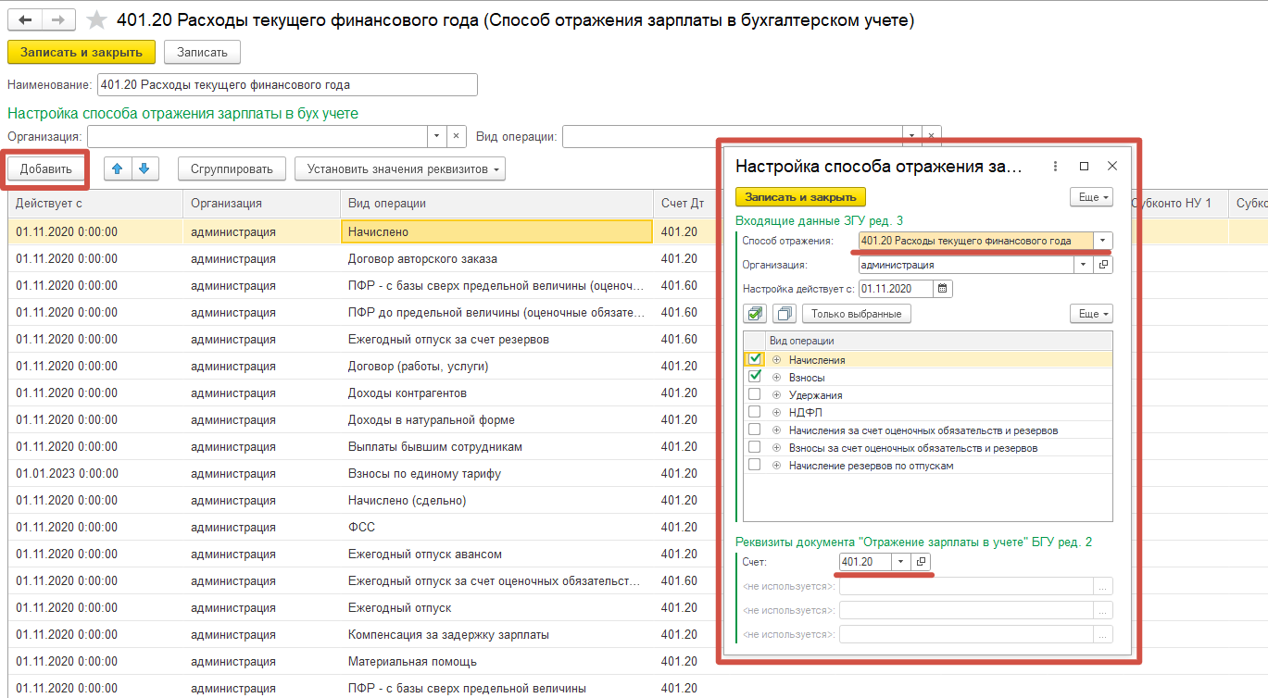Open the upper Еще menu in the dialog
The height and width of the screenshot is (698, 1268).
1091,197
